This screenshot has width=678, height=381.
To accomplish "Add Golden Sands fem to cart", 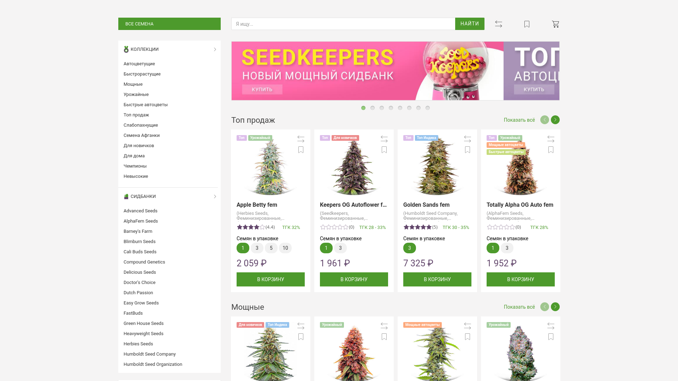I will coord(437,279).
